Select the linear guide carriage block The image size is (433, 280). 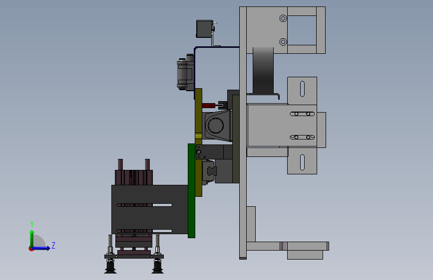pyautogui.click(x=209, y=171)
